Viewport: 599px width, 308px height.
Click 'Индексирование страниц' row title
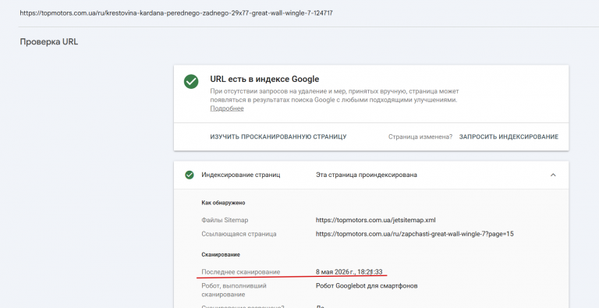click(241, 175)
